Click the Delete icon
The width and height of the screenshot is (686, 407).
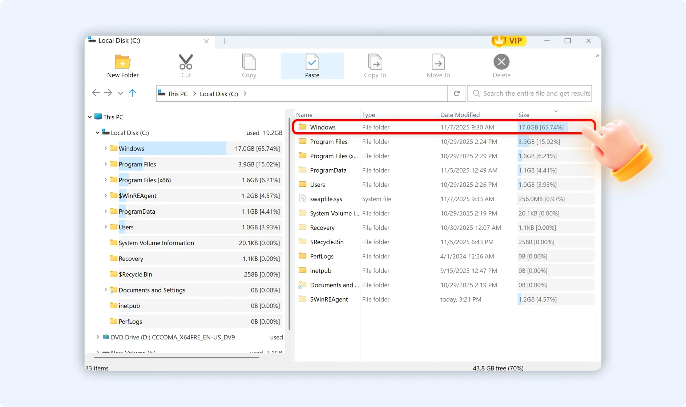coord(501,66)
